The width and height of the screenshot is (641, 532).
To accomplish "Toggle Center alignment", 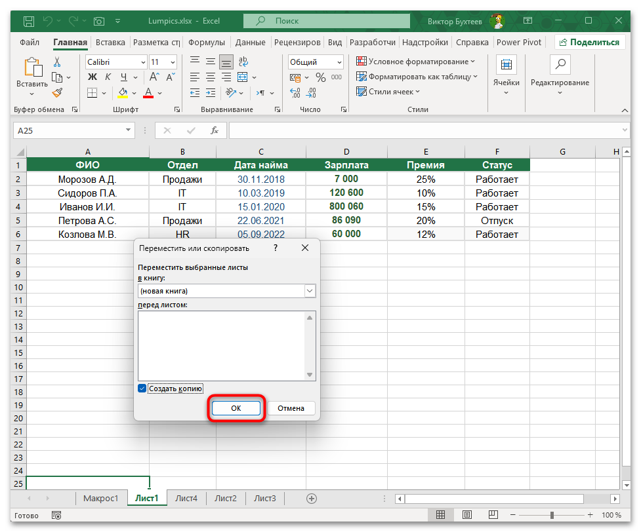I will coord(210,77).
